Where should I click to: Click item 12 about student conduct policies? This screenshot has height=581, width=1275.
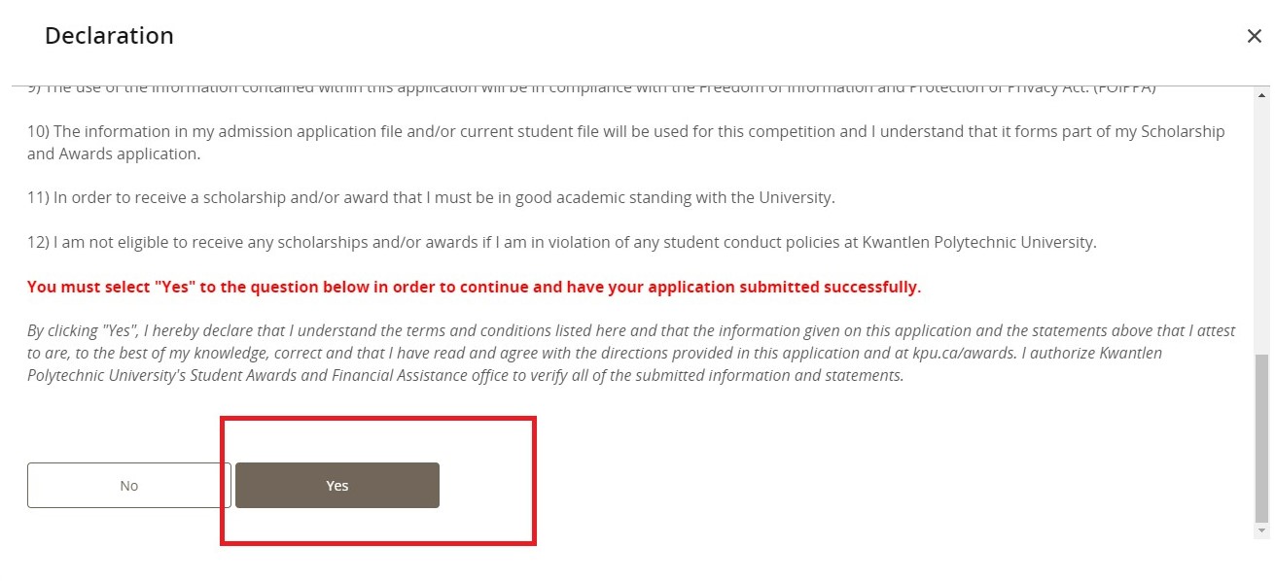(561, 242)
